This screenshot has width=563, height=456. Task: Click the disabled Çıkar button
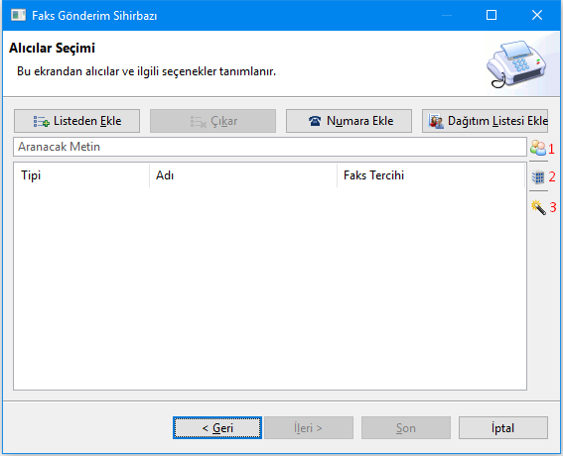point(212,121)
